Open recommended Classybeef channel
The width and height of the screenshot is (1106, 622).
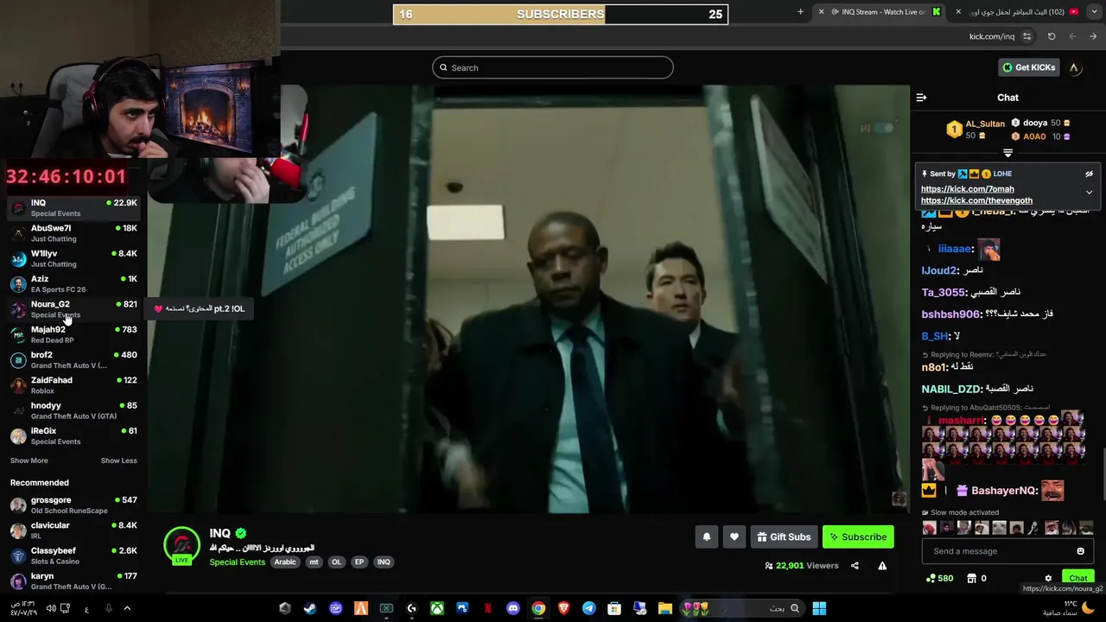tap(73, 555)
